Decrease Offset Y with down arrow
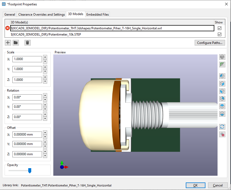This screenshot has height=190, width=231. click(x=45, y=146)
